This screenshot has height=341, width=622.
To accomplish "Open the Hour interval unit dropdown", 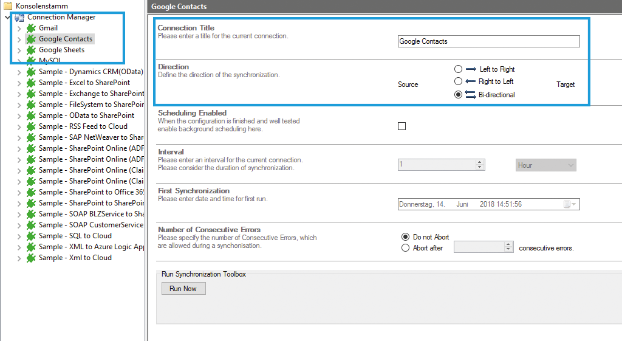I will 546,165.
